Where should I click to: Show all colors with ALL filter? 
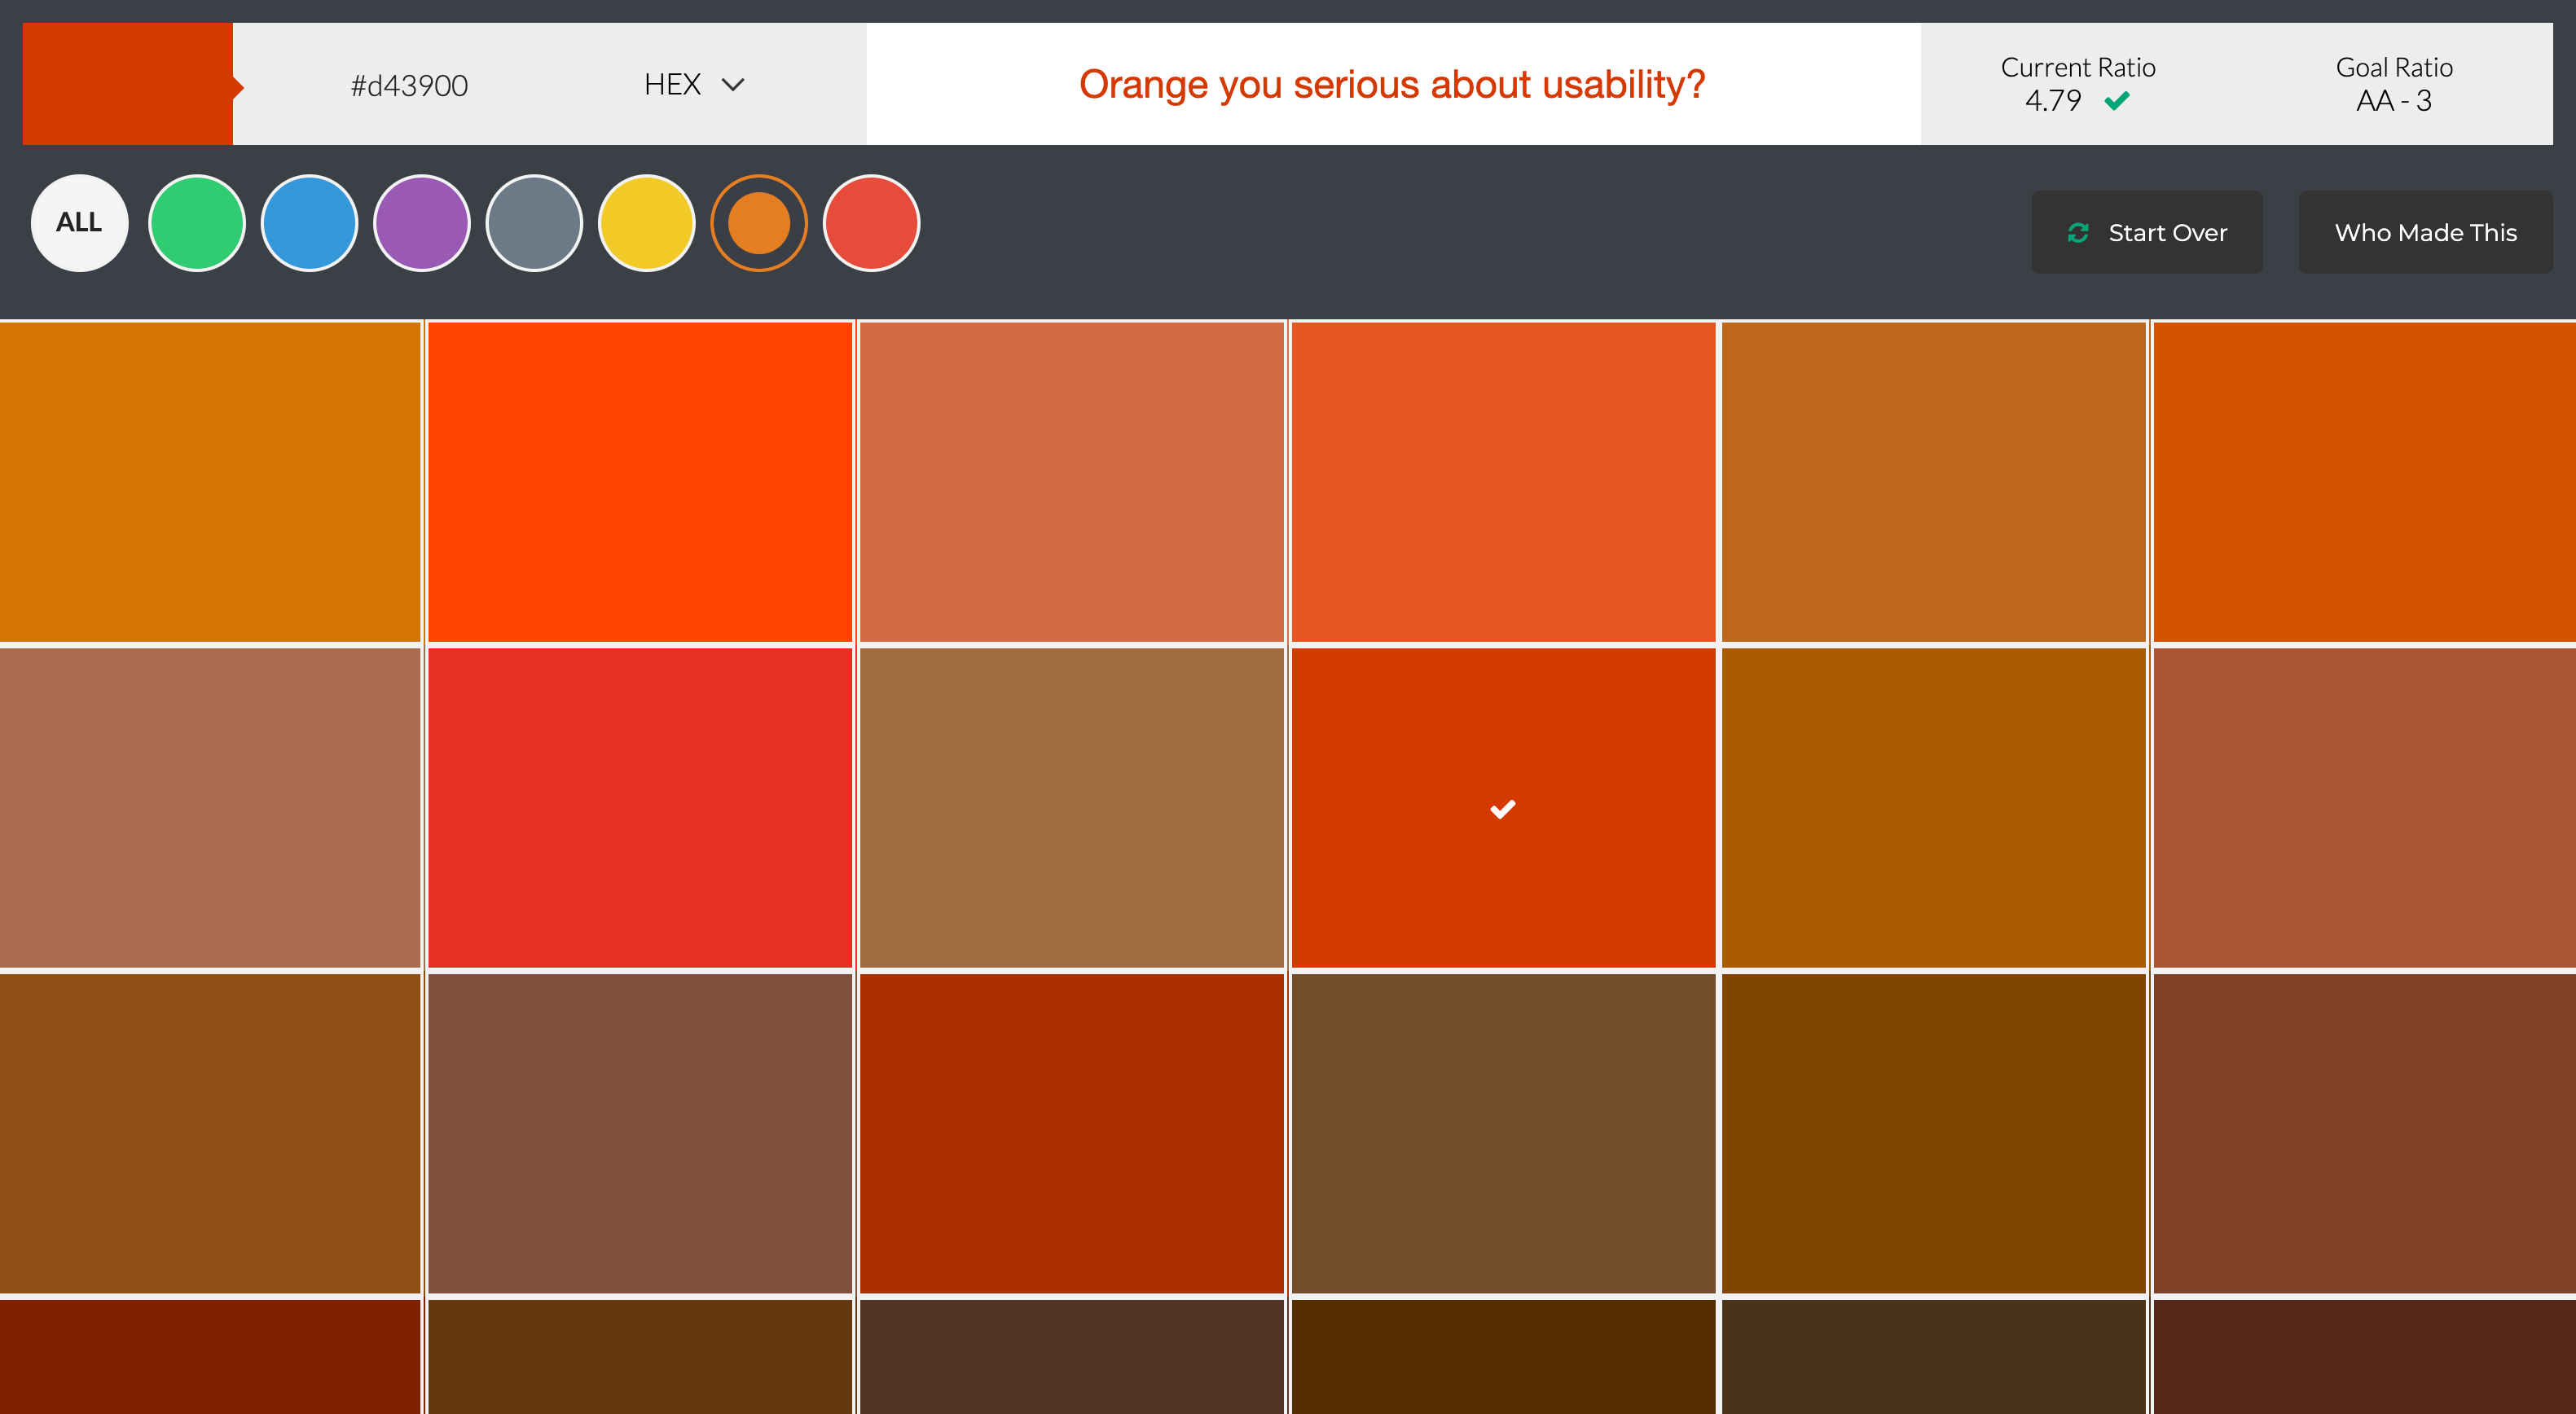pos(80,223)
